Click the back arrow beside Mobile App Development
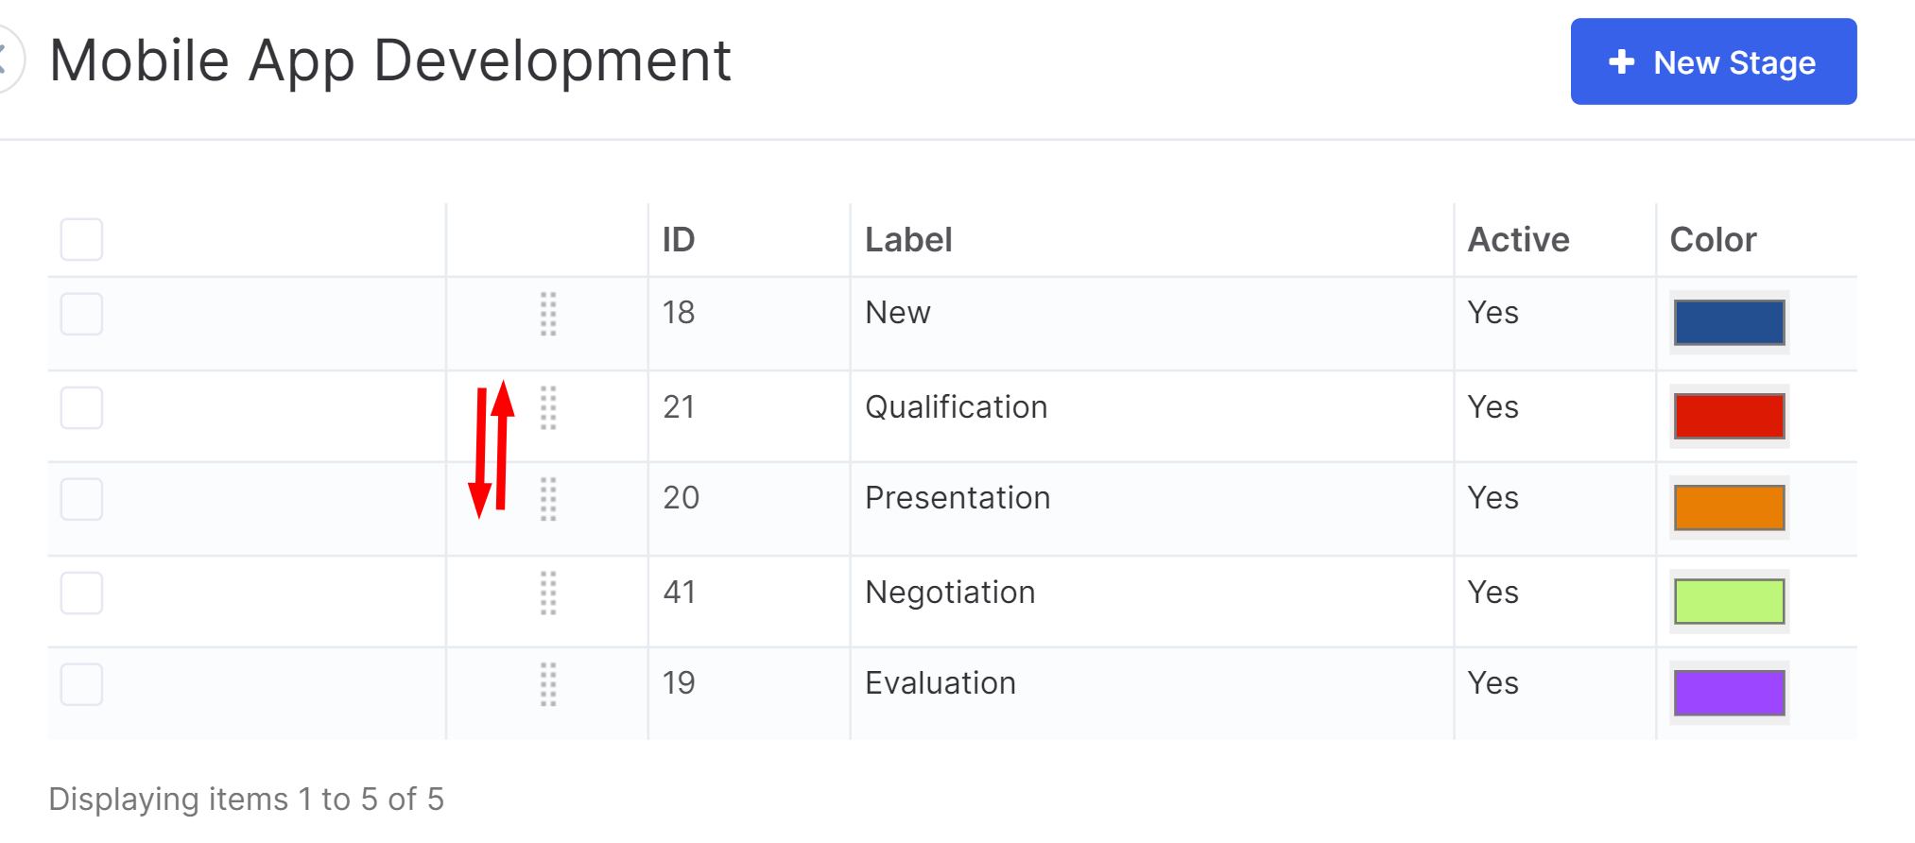 (x=6, y=60)
